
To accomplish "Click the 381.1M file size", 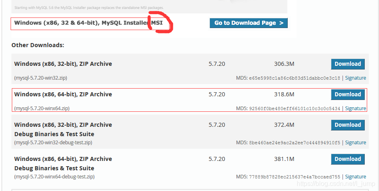I will (x=284, y=159).
